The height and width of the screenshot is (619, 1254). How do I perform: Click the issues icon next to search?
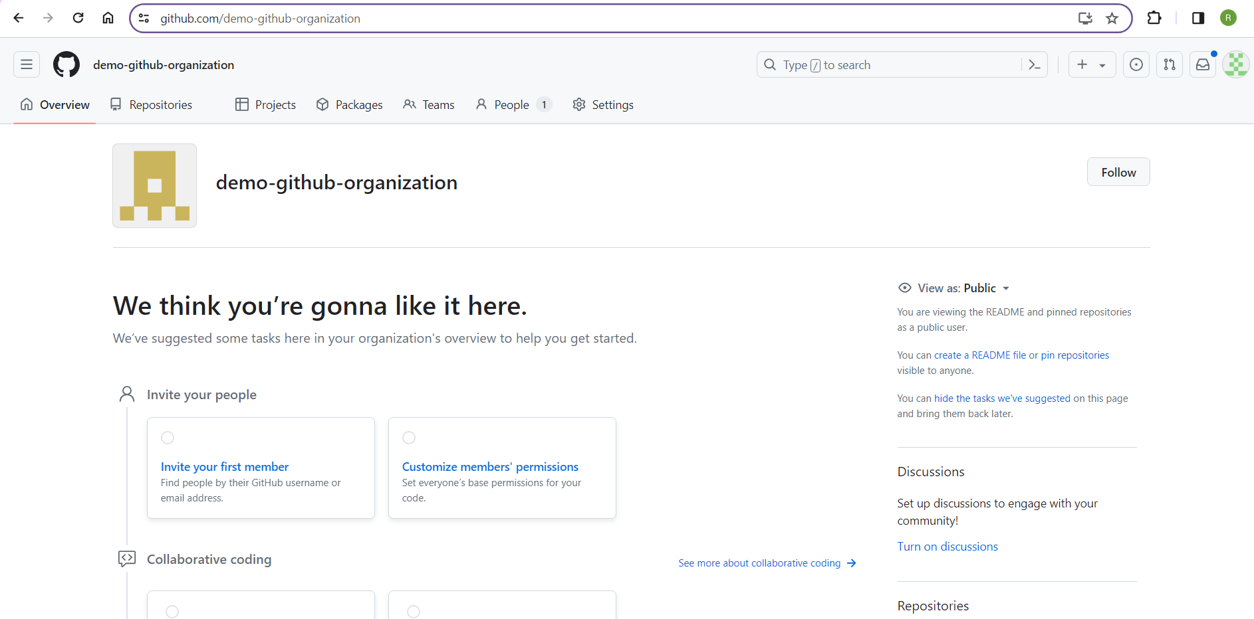coord(1136,64)
